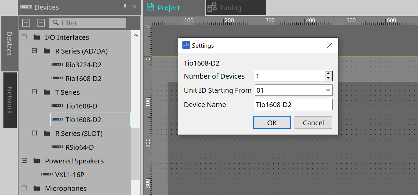This screenshot has width=418, height=195.
Task: Close the Devices panel
Action: pos(134,7)
